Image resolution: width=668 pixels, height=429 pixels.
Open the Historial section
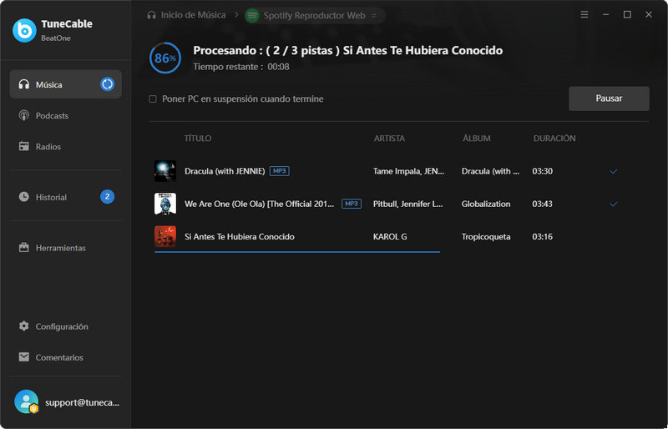coord(66,197)
